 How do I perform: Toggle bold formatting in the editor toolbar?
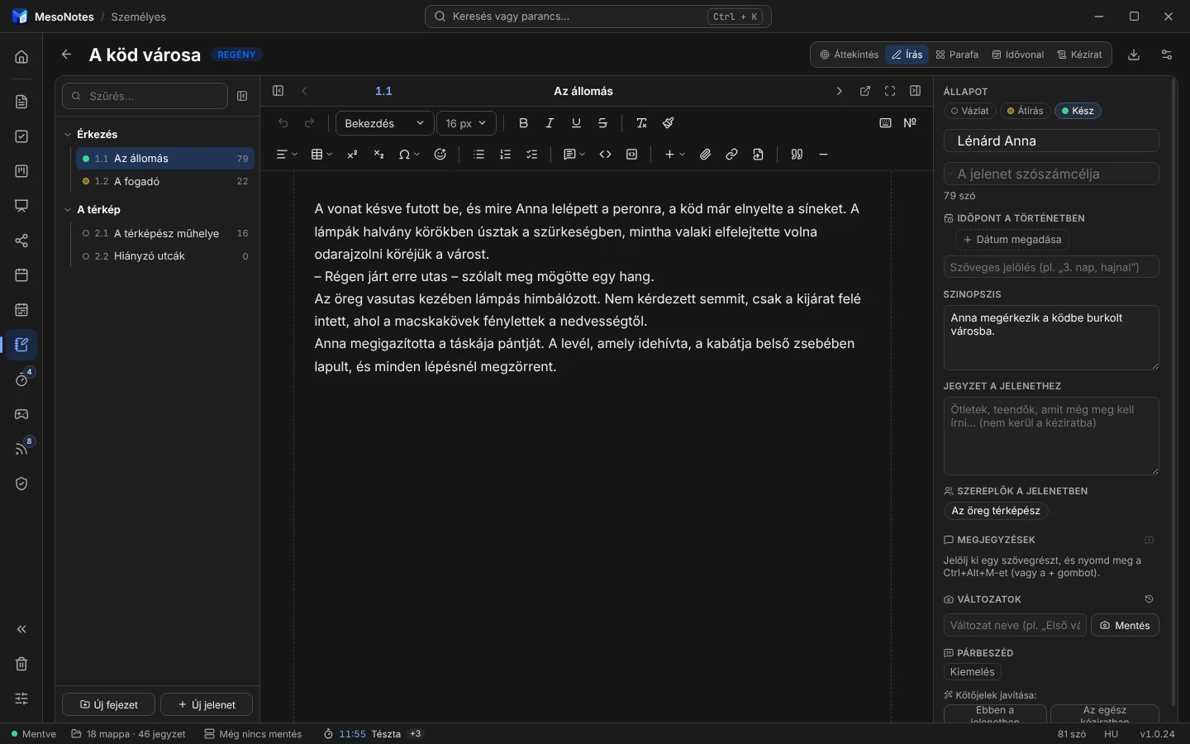[x=524, y=123]
